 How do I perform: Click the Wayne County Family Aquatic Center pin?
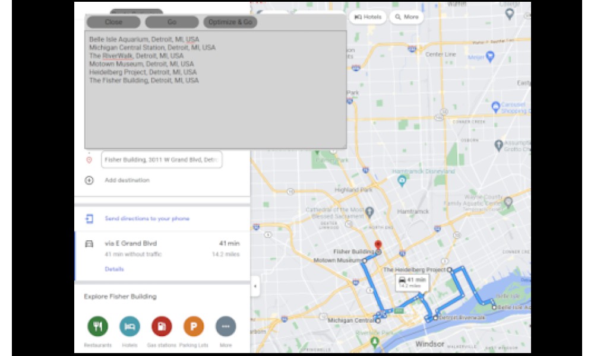point(508,202)
